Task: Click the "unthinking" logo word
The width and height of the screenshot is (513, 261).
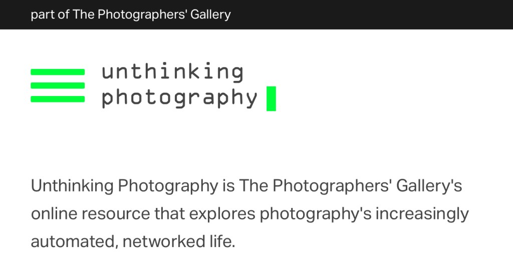Action: [172, 72]
